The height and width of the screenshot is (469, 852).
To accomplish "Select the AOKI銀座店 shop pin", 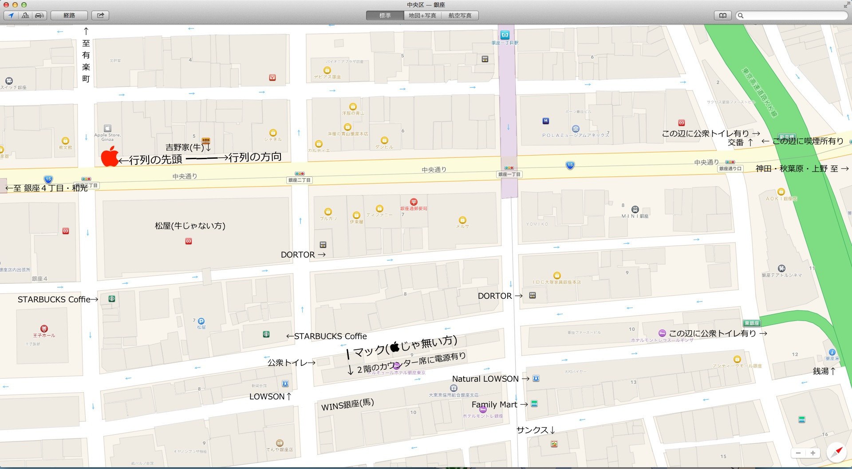I will [x=781, y=192].
